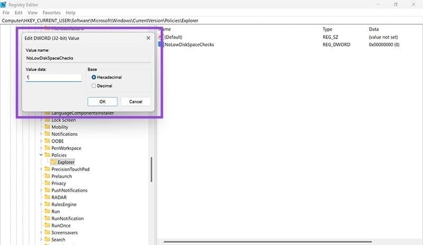Image resolution: width=423 pixels, height=245 pixels.
Task: Open the Edit menu
Action: [x=19, y=12]
